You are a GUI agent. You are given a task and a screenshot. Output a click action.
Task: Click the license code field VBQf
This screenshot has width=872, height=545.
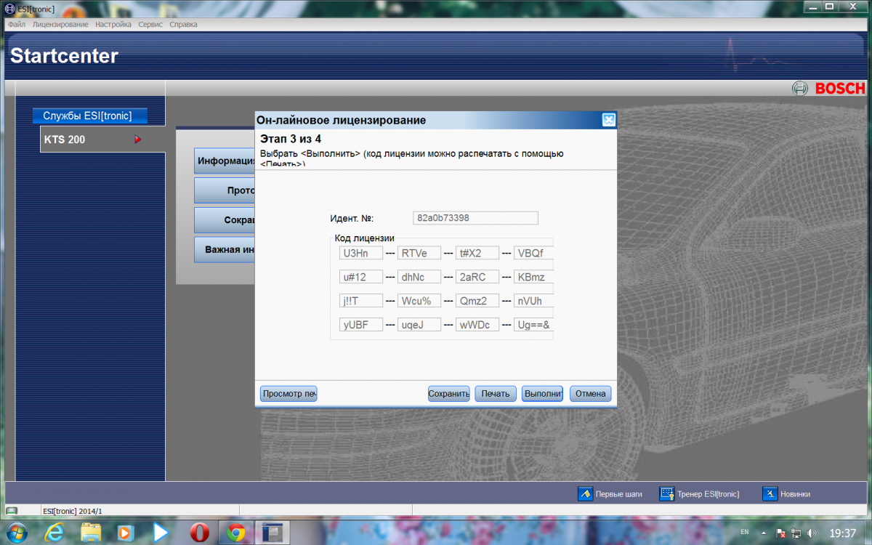[534, 253]
